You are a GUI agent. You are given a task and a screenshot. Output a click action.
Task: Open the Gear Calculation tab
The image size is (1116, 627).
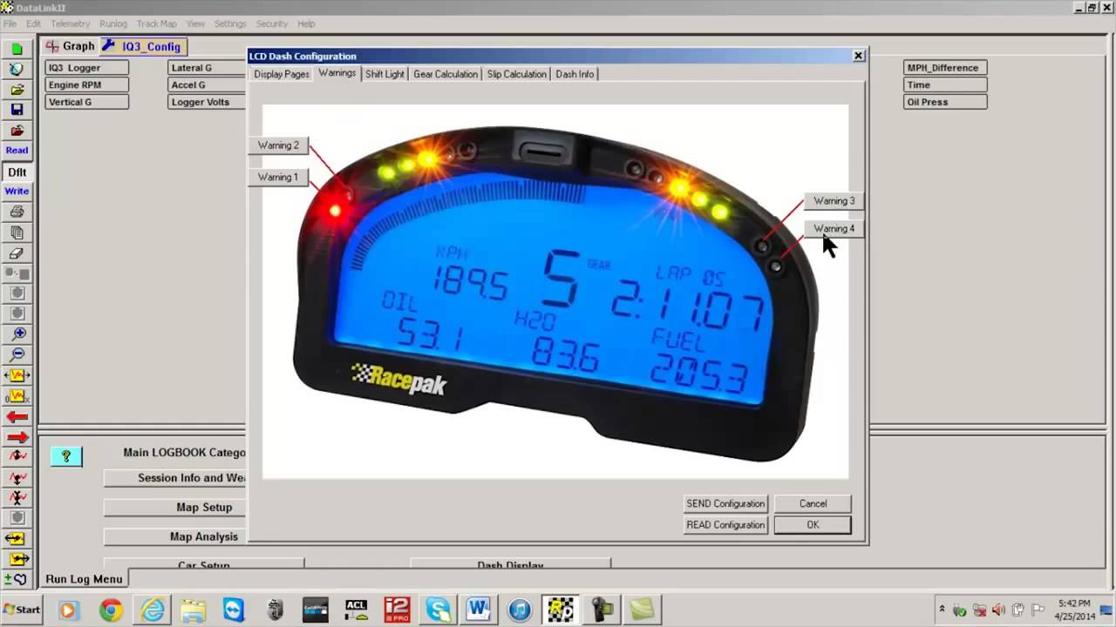click(446, 74)
